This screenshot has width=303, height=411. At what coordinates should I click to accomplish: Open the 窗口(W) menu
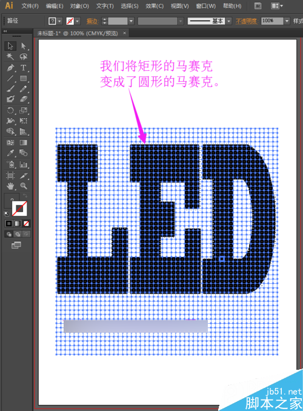coord(206,6)
